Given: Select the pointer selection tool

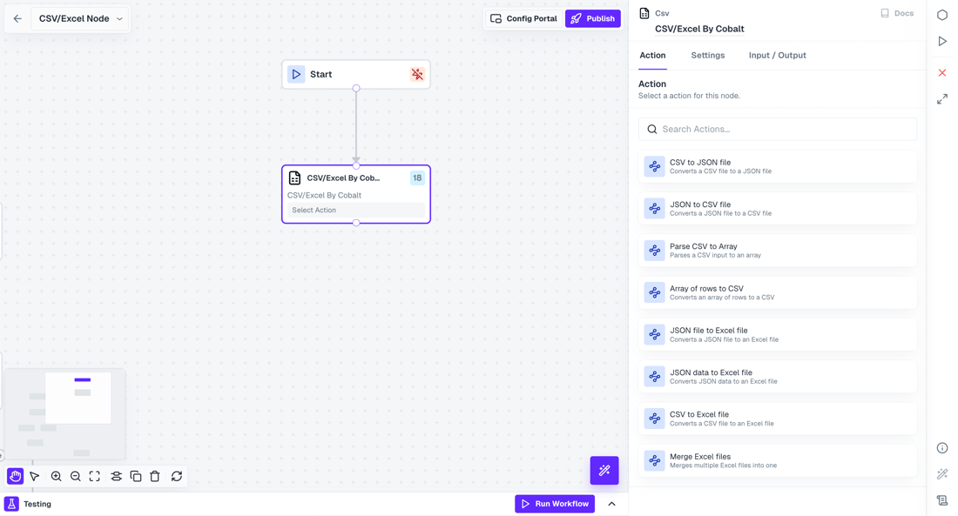Looking at the screenshot, I should coord(35,476).
